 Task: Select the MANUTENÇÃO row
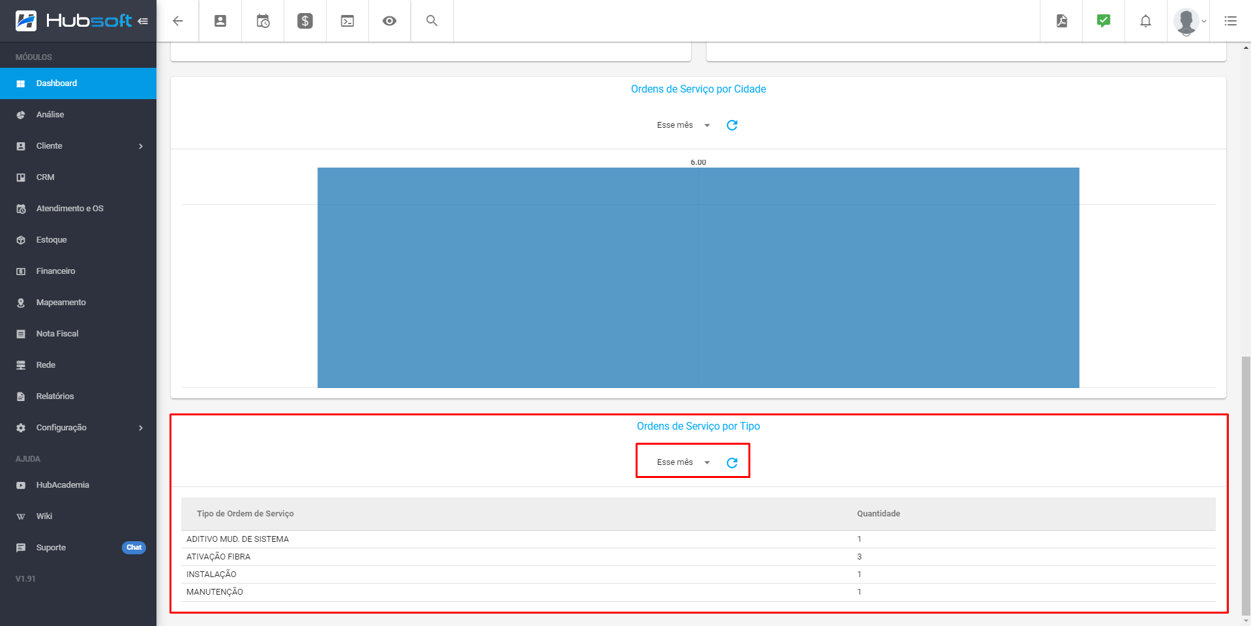coord(698,592)
